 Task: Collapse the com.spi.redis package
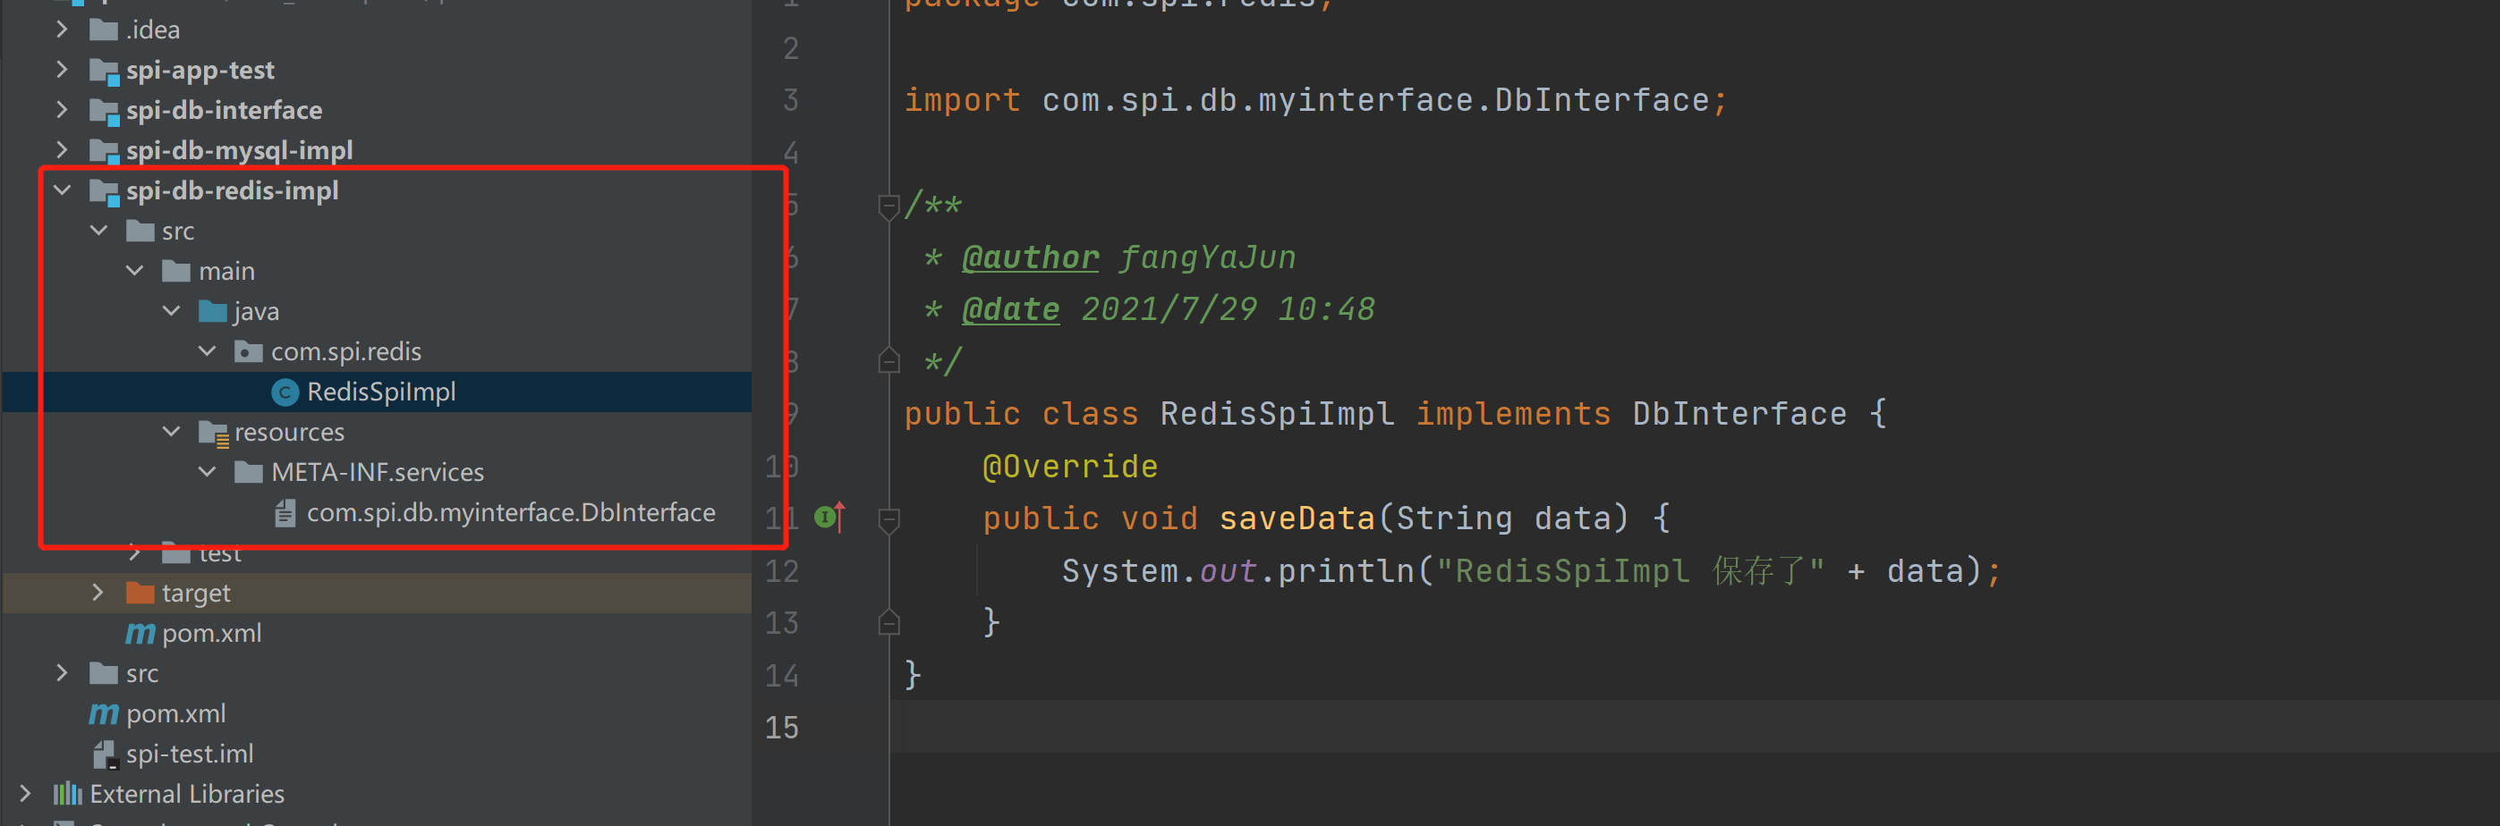tap(208, 351)
